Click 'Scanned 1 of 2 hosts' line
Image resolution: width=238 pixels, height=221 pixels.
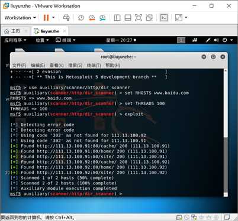62,178
